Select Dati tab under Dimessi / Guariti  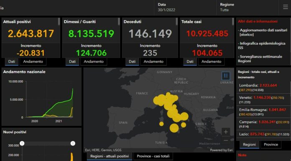tap(72, 61)
